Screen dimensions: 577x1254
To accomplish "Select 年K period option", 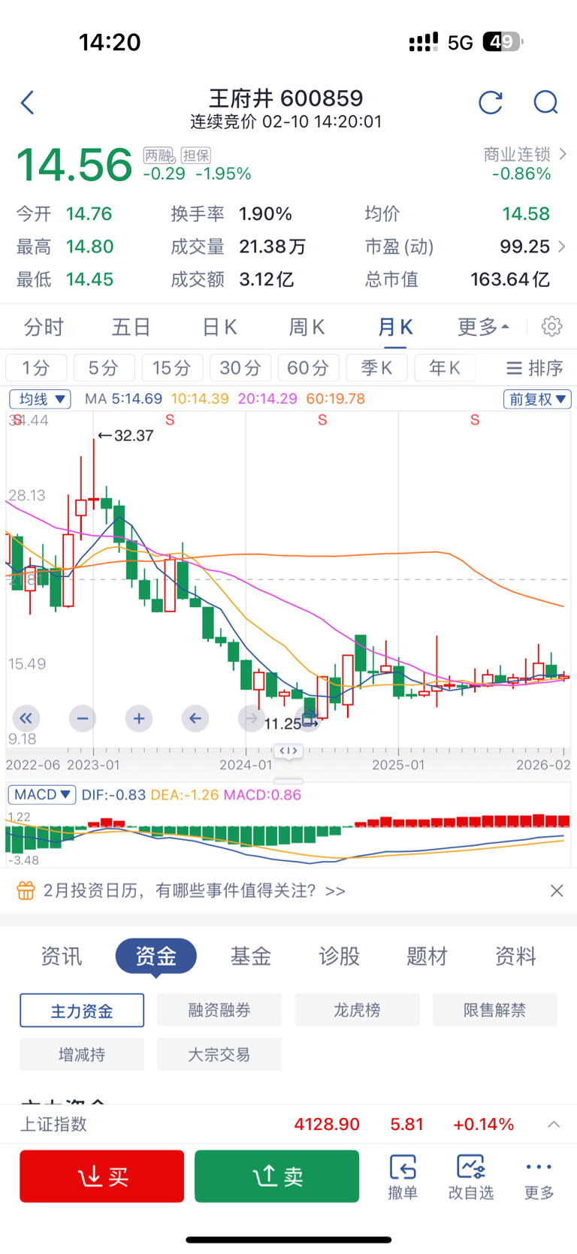I will point(445,367).
